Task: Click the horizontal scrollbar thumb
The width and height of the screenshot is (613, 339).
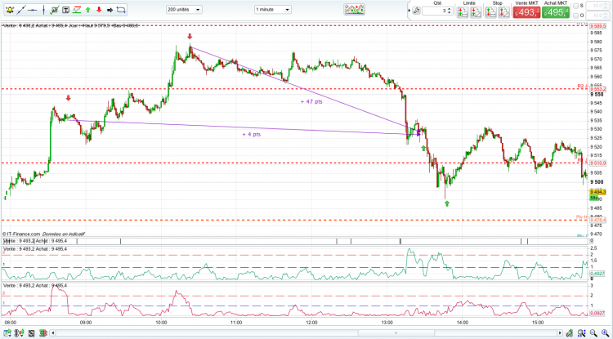Action: pos(396,333)
